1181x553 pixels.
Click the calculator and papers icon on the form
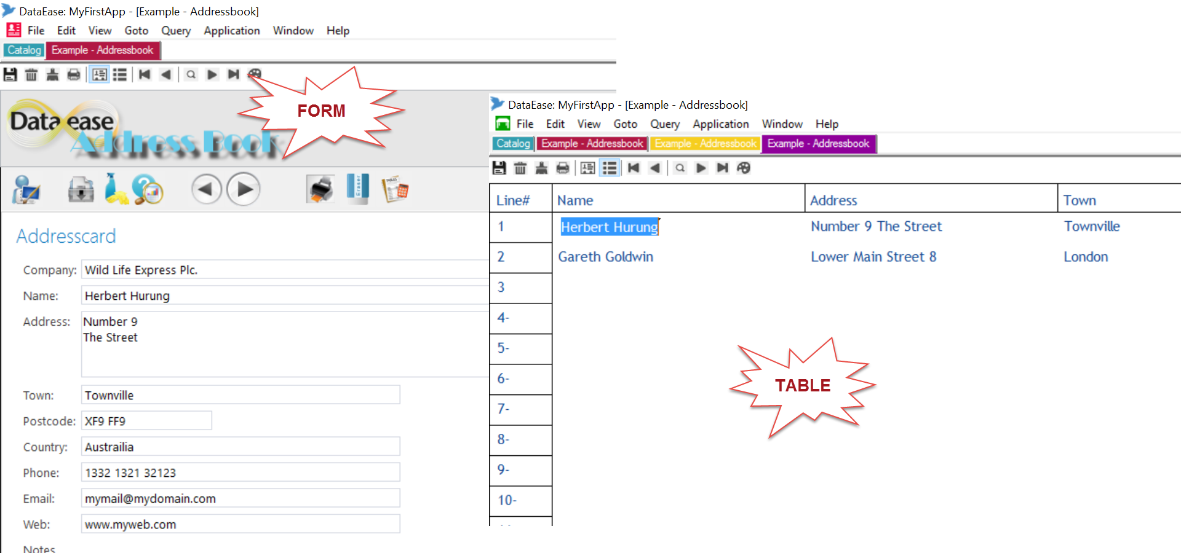tap(395, 189)
